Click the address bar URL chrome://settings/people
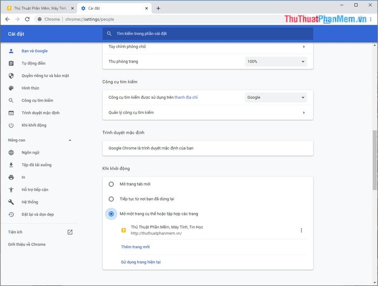Viewport: 378px width, 286px height. pos(90,19)
